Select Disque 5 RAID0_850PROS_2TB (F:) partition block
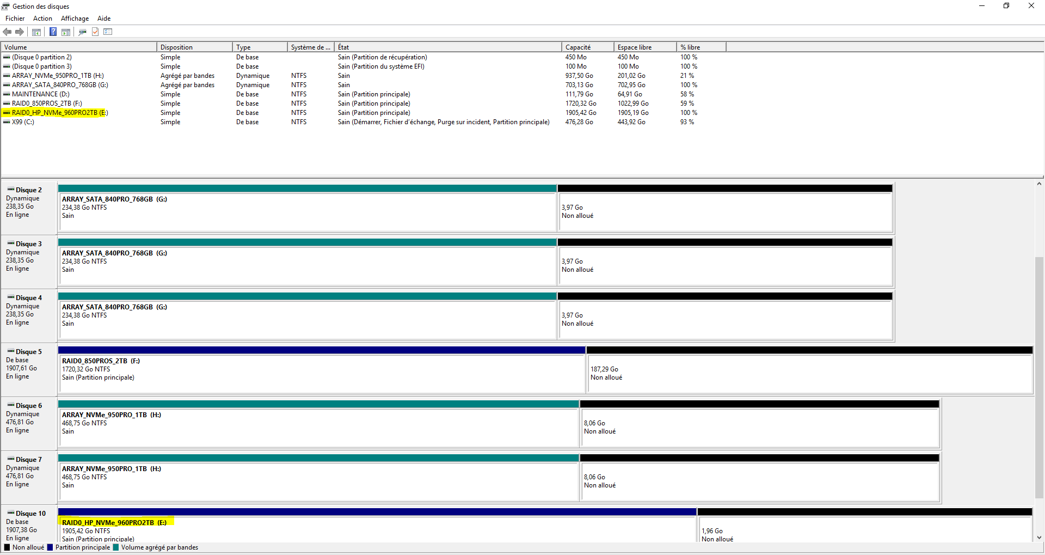 322,370
